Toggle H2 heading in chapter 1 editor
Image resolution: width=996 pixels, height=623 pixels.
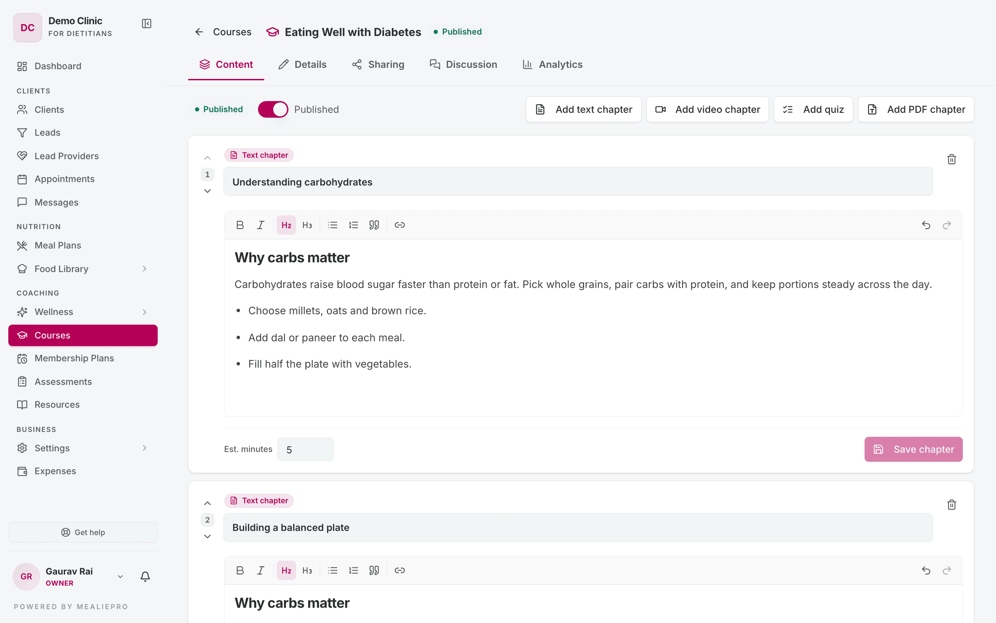(x=286, y=225)
